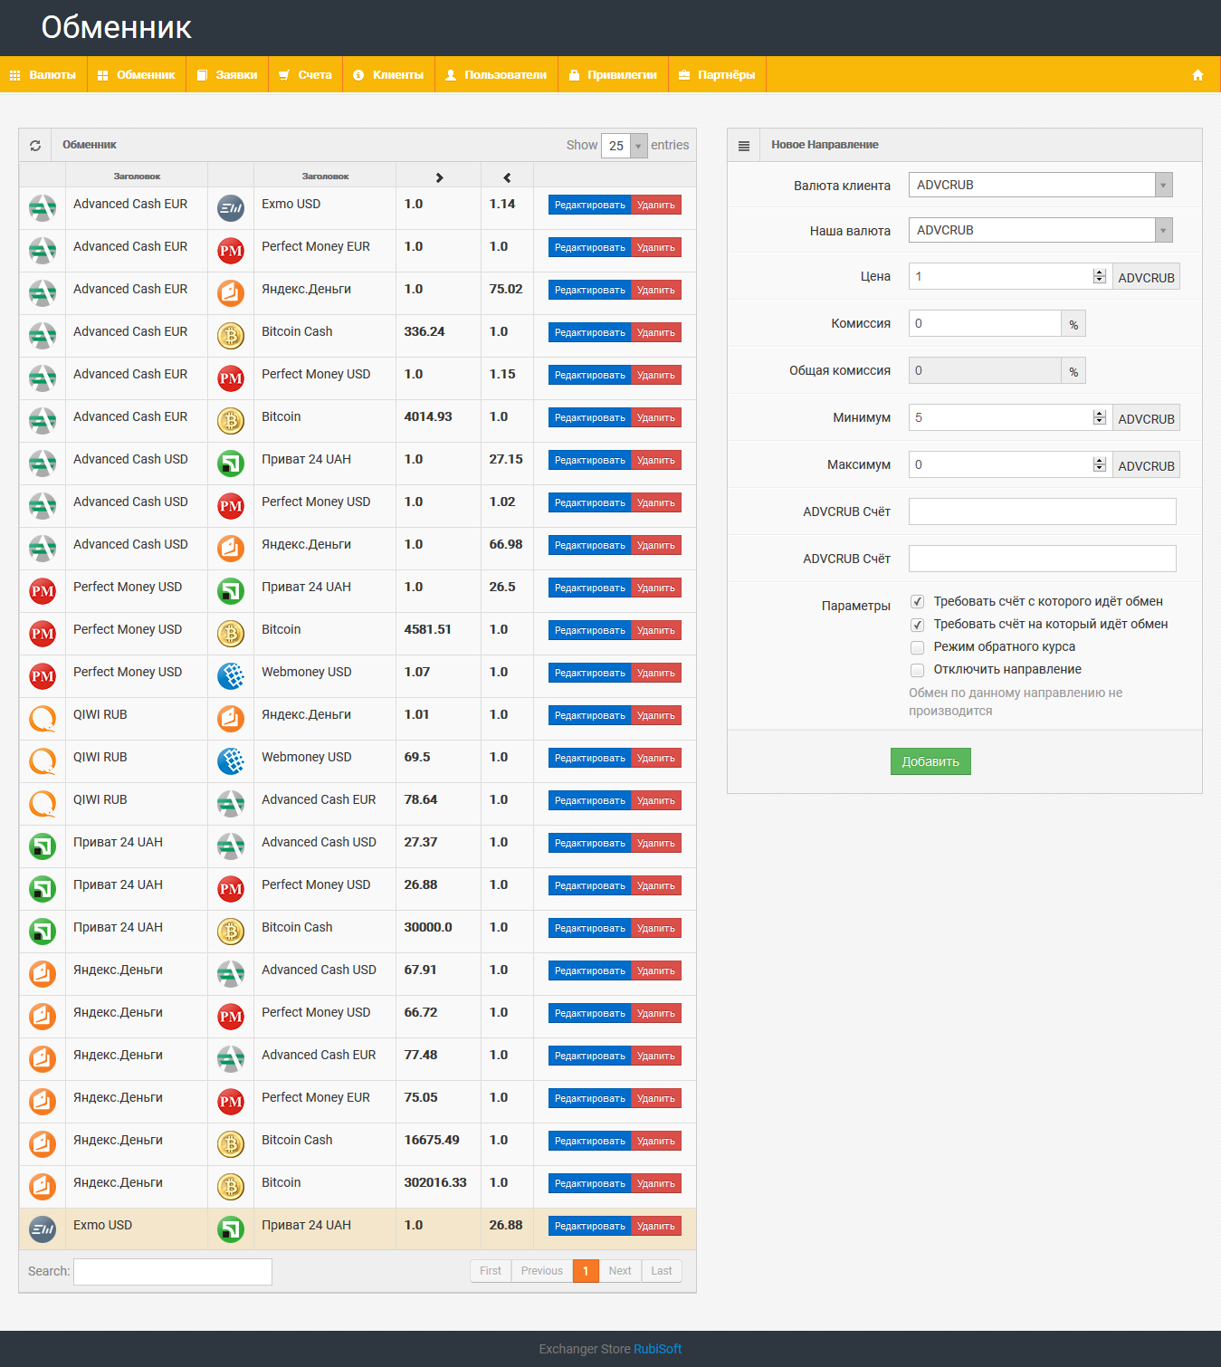The image size is (1221, 1367).
Task: Click Exmo icon next to Exmo USD at rate 1.14
Action: [231, 208]
